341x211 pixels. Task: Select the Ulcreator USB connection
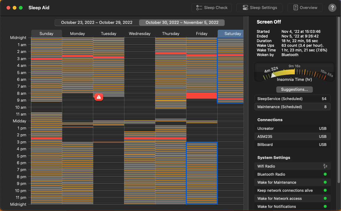292,128
